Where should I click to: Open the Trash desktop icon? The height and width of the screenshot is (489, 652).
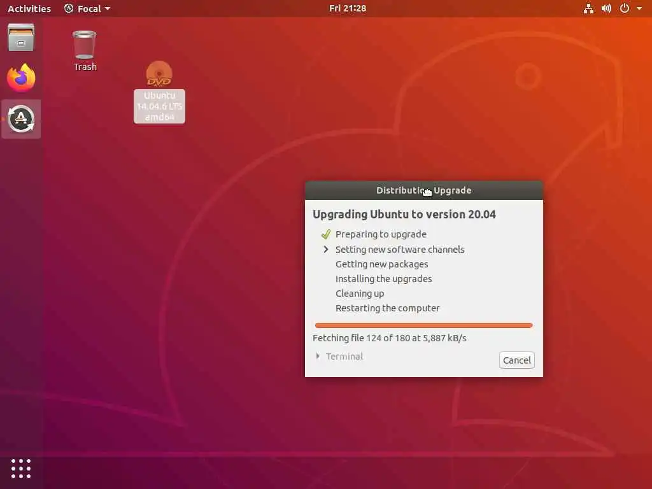85,51
